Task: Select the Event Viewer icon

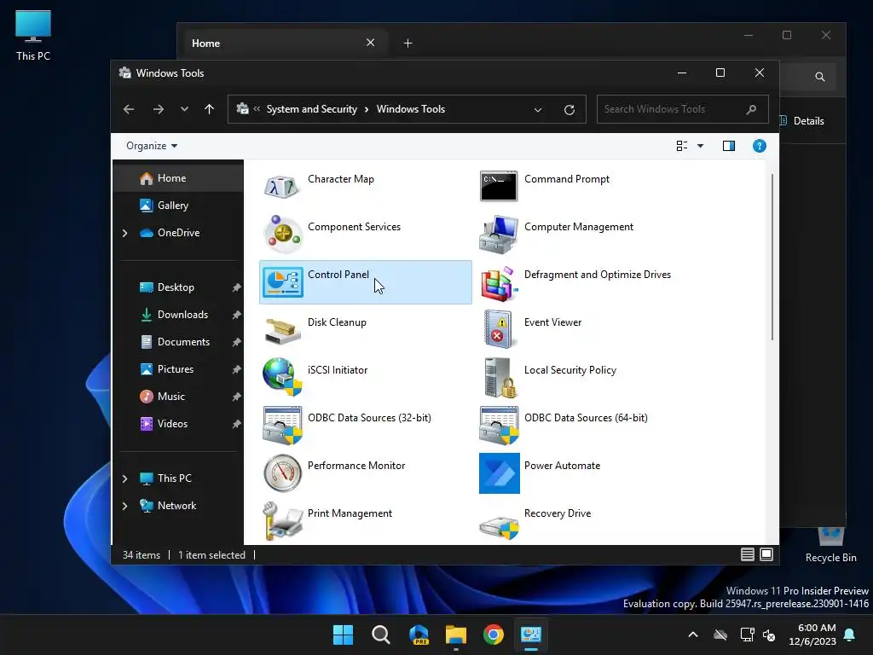Action: [498, 330]
